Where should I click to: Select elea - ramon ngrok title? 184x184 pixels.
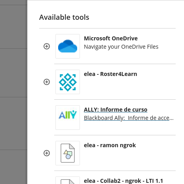click(x=110, y=145)
